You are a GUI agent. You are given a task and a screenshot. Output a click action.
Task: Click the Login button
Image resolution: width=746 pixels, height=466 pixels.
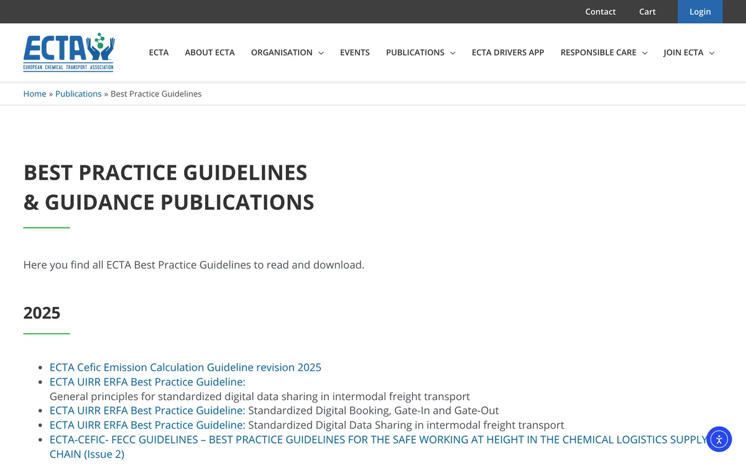pyautogui.click(x=700, y=12)
